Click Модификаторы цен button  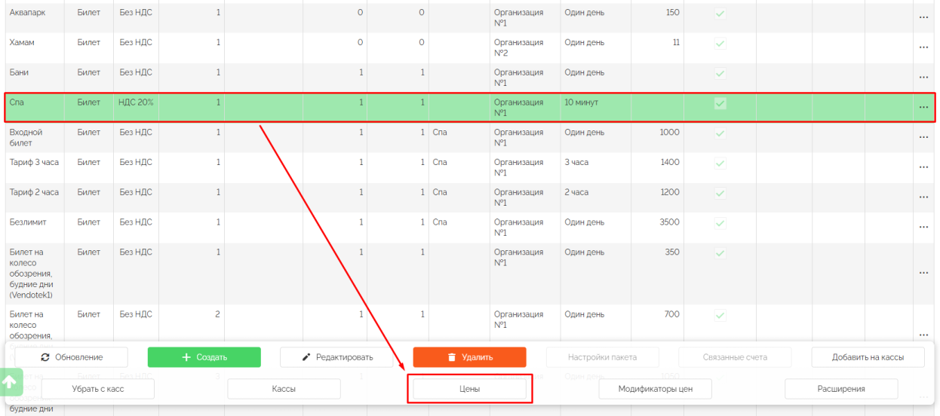pos(655,389)
